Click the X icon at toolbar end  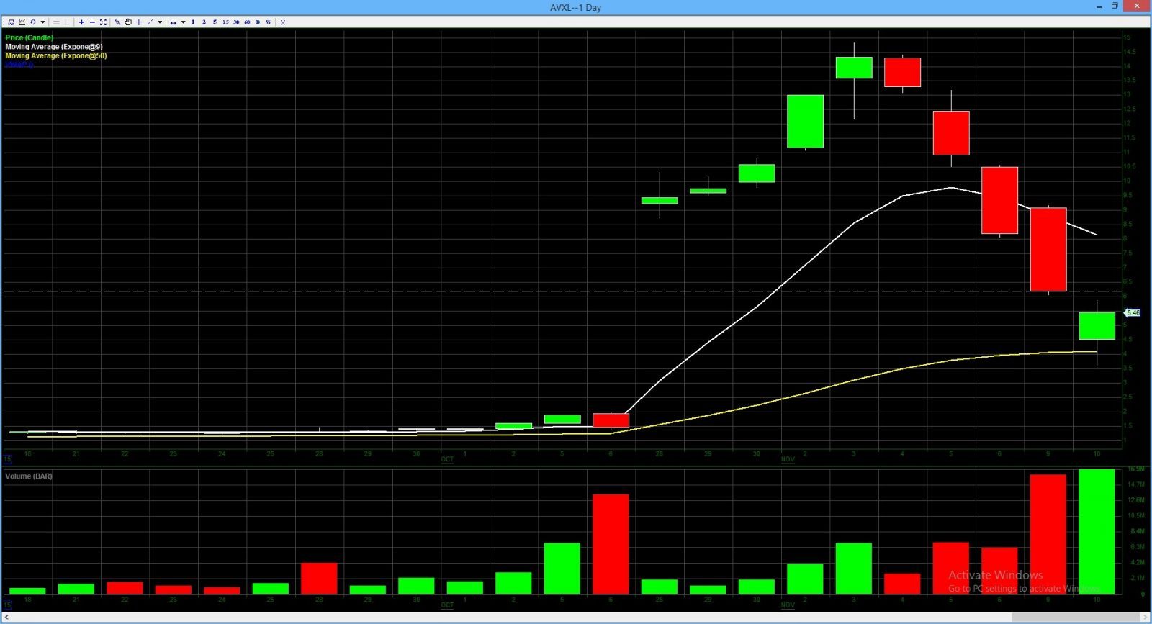pyautogui.click(x=283, y=22)
